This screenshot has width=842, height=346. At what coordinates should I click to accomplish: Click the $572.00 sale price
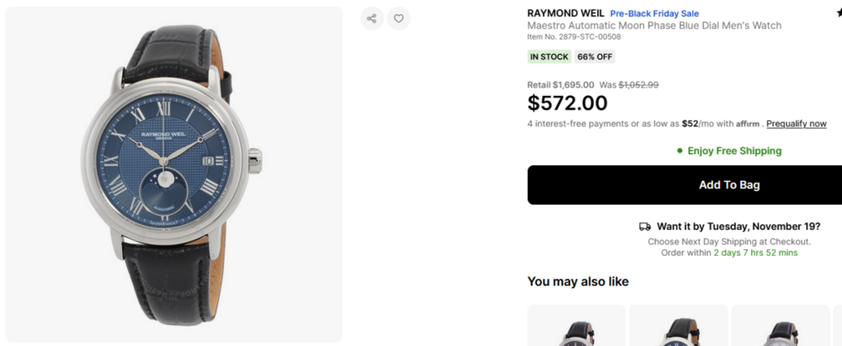coord(568,104)
